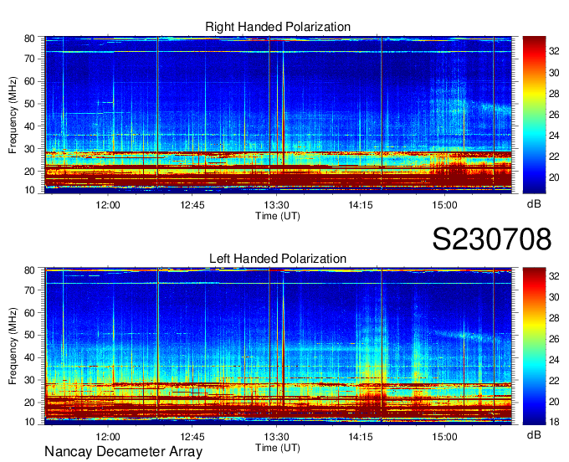Image resolution: width=569 pixels, height=462 pixels.
Task: Click inside the Right Handed Polarization spectrogram
Action: point(278,115)
